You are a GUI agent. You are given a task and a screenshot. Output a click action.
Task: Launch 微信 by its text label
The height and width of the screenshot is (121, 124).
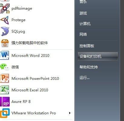(15, 67)
